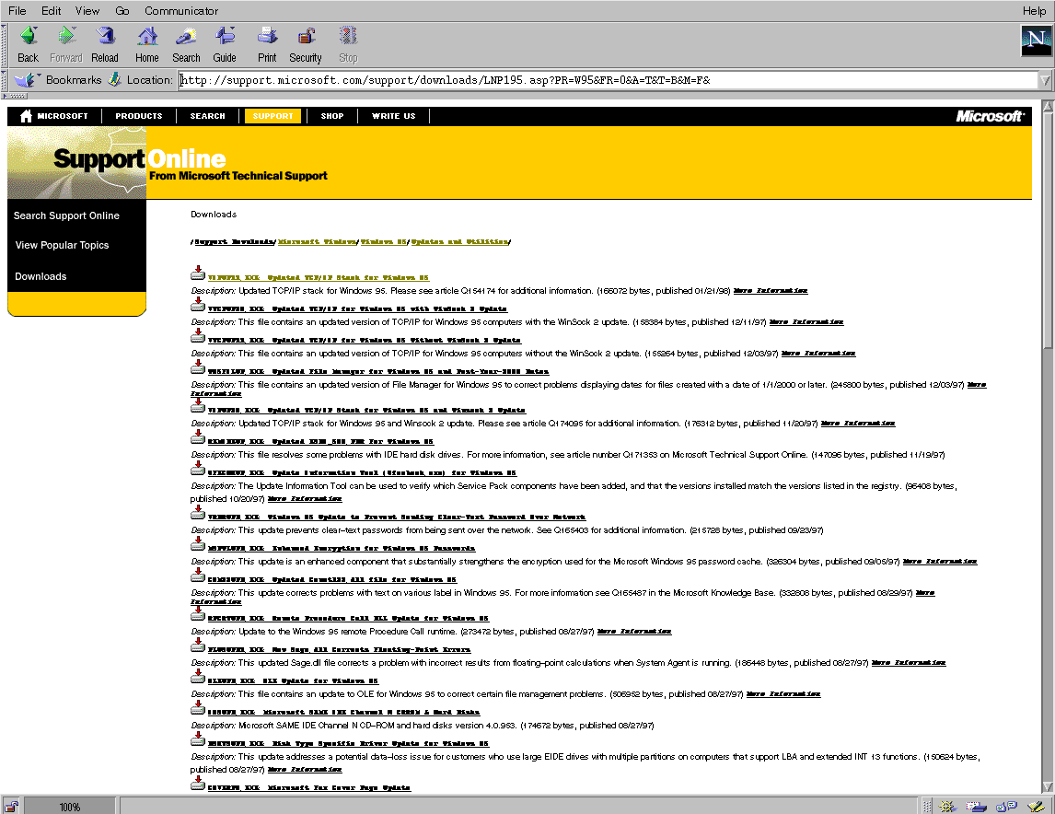Open Security info from toolbar
This screenshot has height=814, width=1055.
pyautogui.click(x=306, y=43)
